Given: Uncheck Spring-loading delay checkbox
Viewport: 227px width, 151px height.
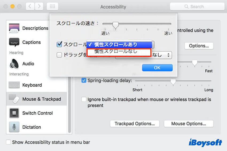Looking at the screenshot, I should pos(84,80).
